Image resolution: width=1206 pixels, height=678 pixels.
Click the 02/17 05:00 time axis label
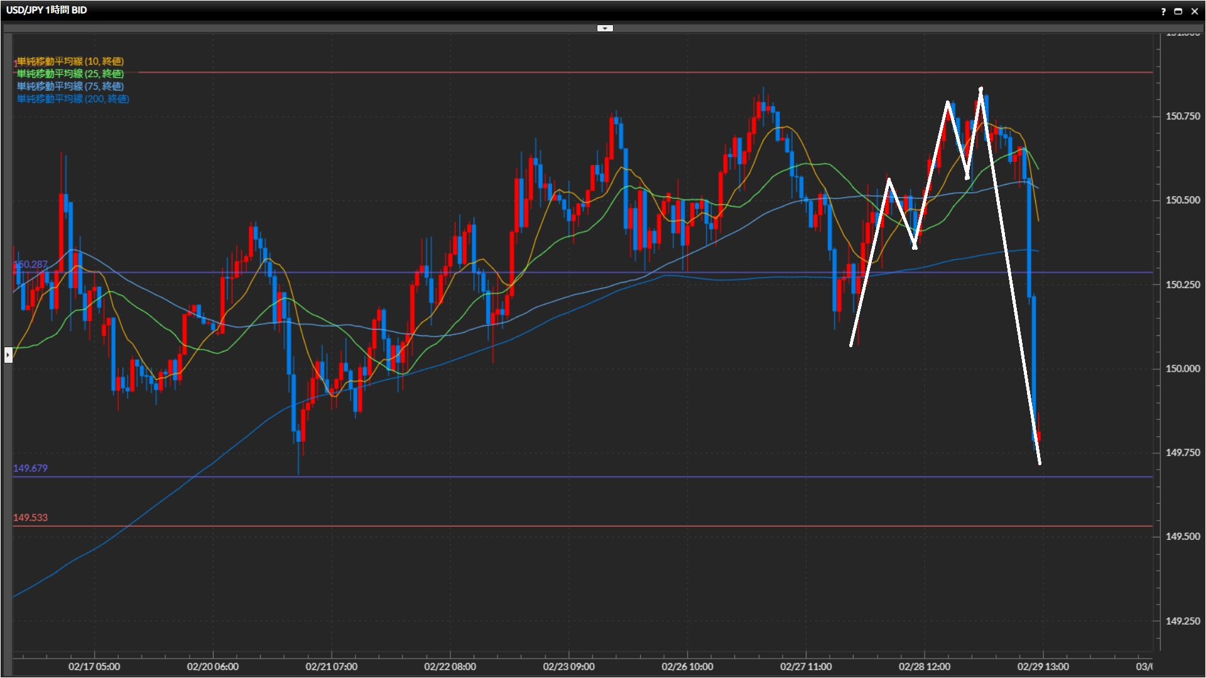(94, 667)
